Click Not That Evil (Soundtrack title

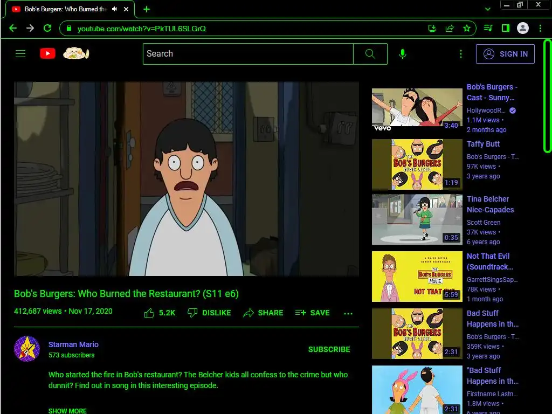pos(489,261)
